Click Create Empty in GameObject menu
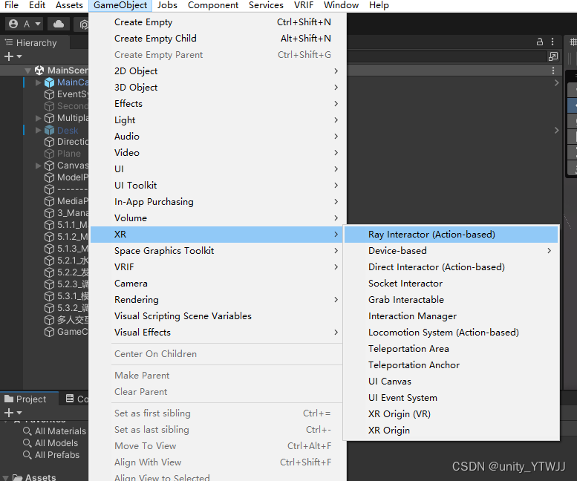577x481 pixels. tap(143, 22)
